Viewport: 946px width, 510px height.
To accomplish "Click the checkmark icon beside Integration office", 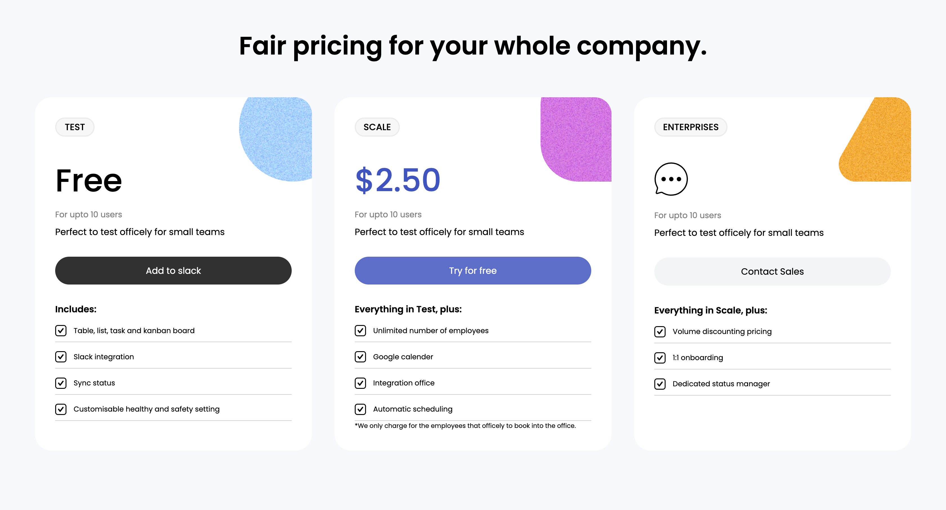I will [360, 383].
